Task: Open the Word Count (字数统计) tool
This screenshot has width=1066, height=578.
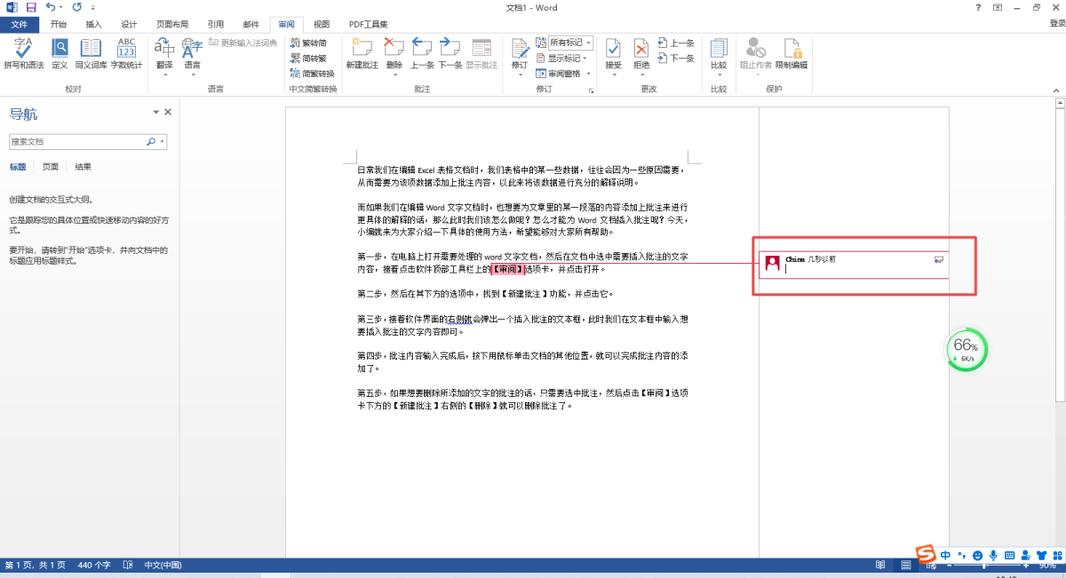Action: click(126, 53)
